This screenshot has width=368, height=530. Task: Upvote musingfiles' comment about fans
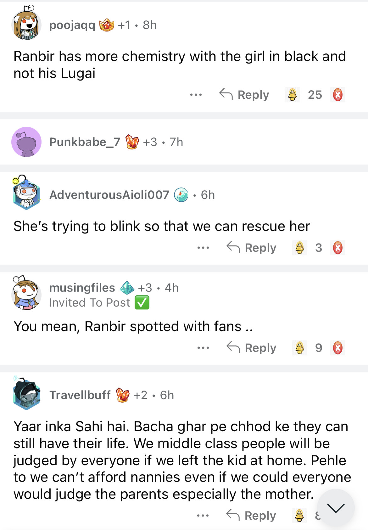[299, 348]
